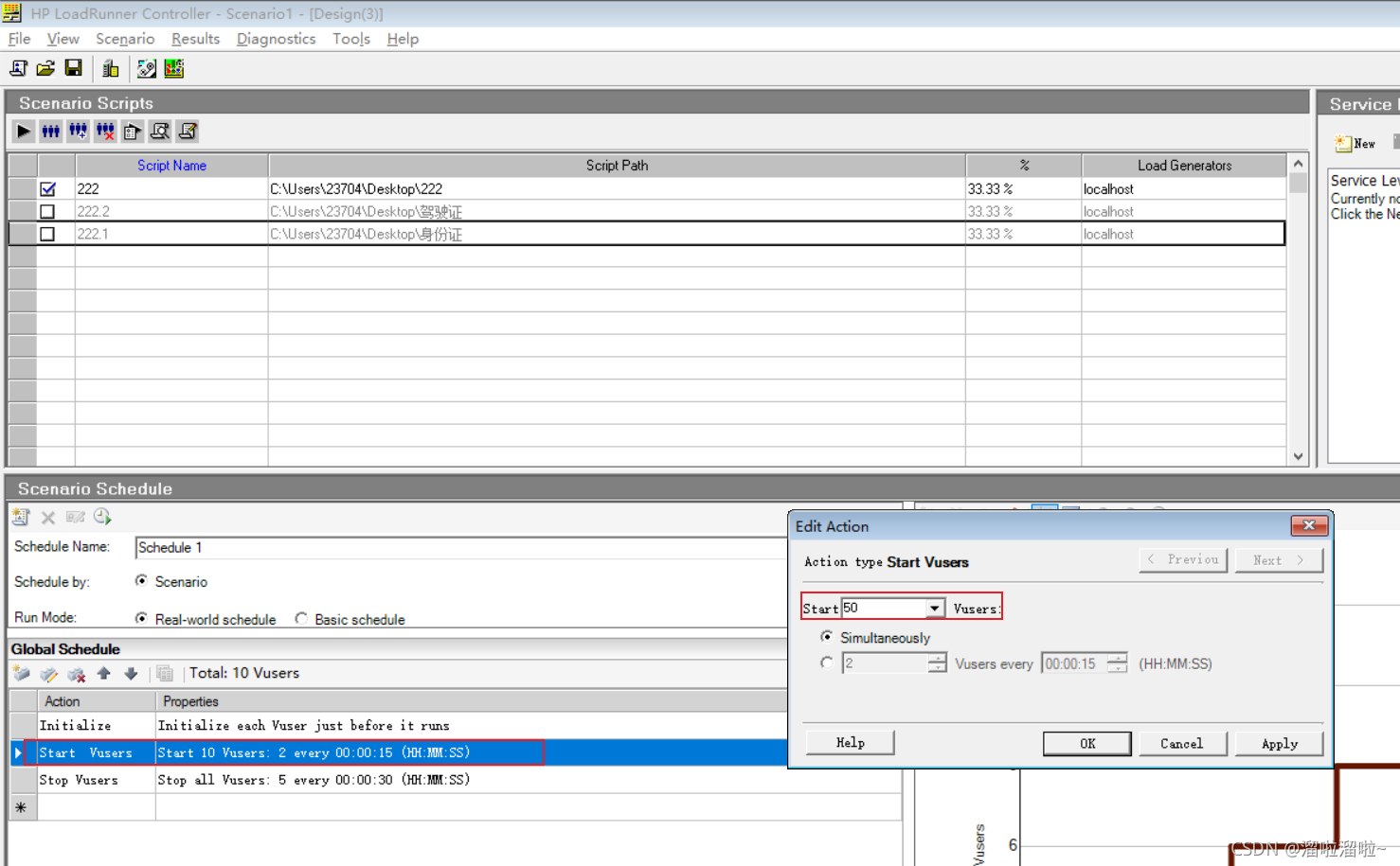Click the New Scenario toolbar icon
Viewport: 1400px width, 866px height.
(18, 68)
